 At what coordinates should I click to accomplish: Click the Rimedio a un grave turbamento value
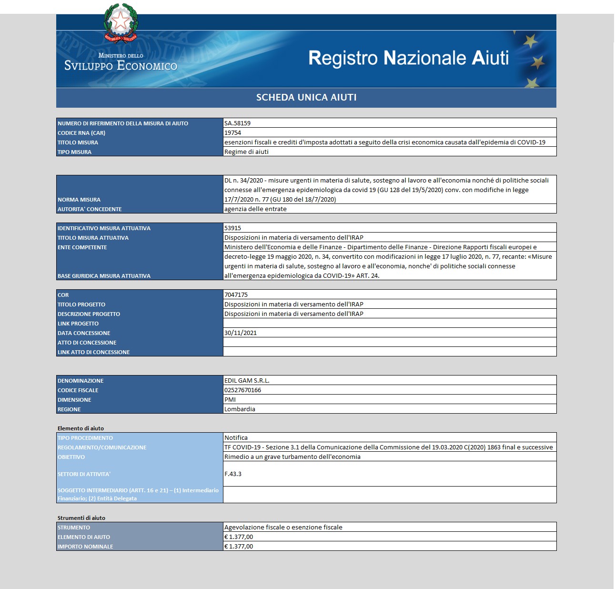[292, 457]
